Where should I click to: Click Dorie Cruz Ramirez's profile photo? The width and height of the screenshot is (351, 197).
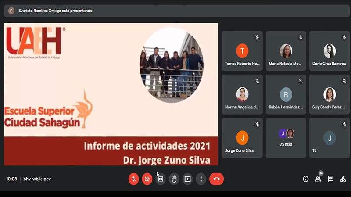(x=330, y=51)
